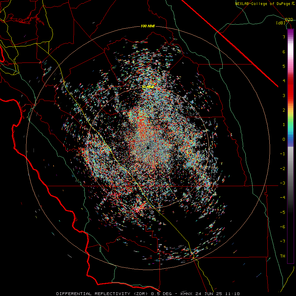Screen dimensions: 296x296
Task: Click the small arrow logo after DuPage
Action: click(293, 4)
